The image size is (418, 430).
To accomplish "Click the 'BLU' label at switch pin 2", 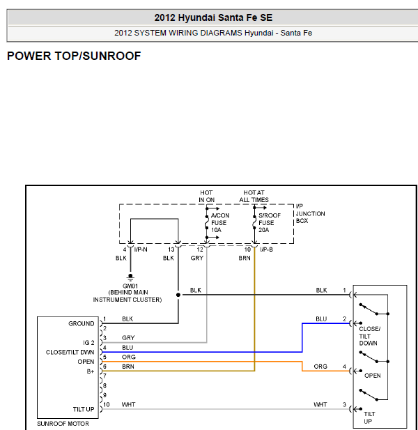I will tap(321, 319).
